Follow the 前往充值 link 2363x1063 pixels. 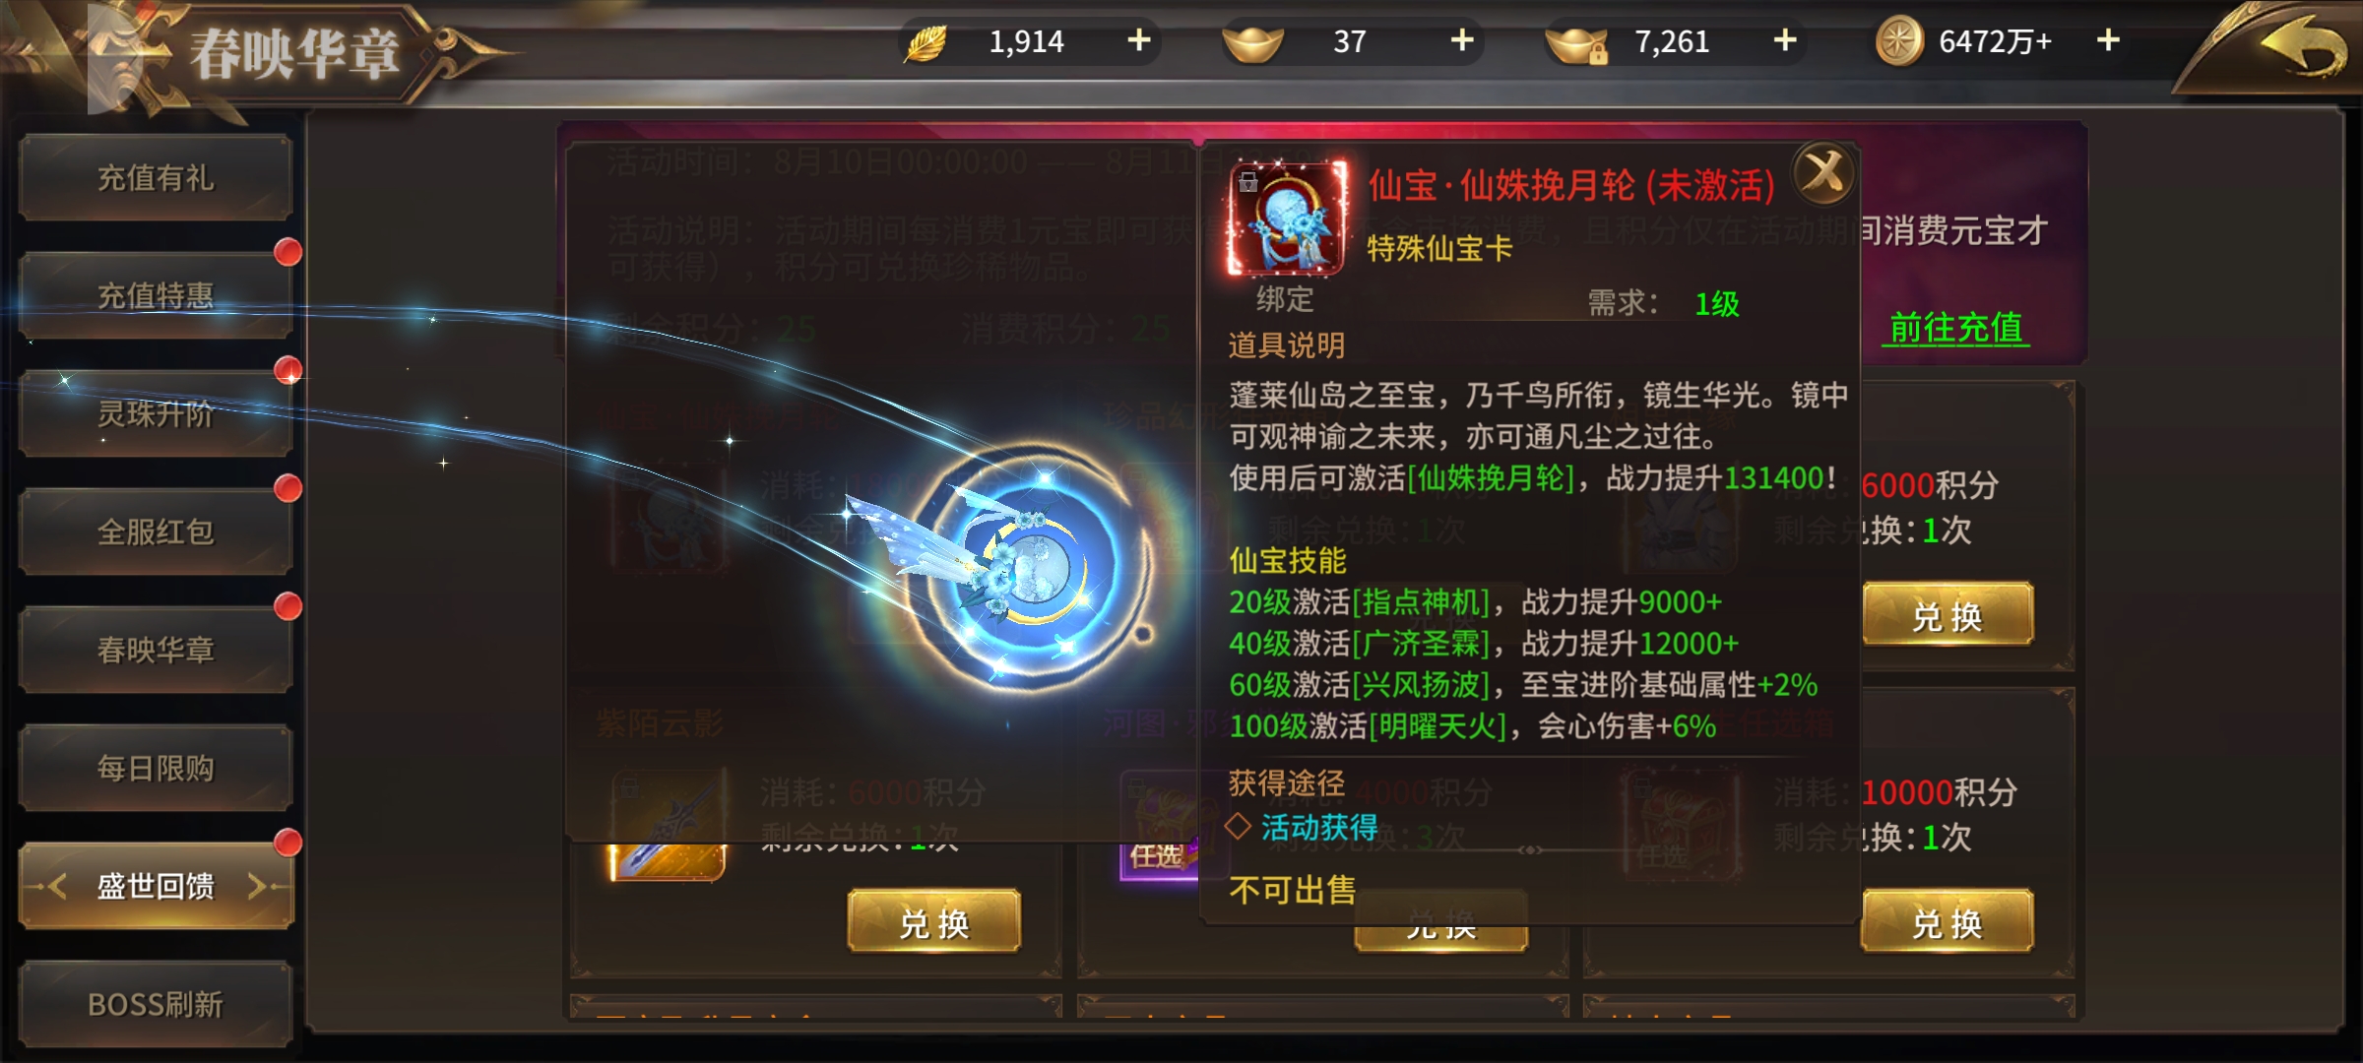[1955, 328]
